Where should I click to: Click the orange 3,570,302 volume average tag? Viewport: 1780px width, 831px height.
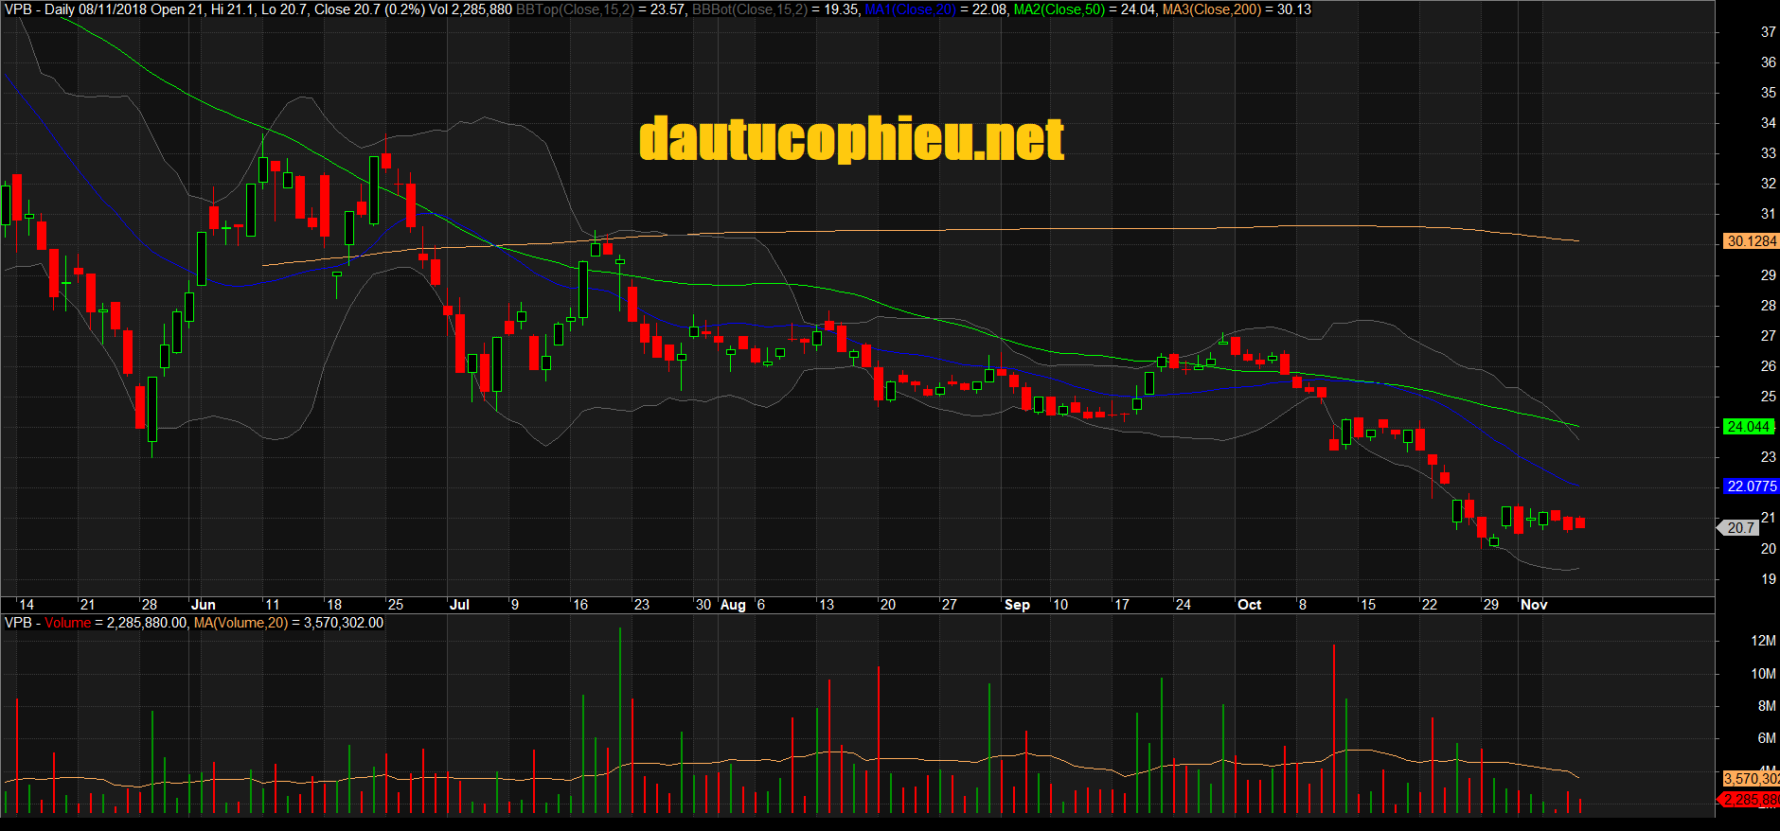coord(1751,779)
